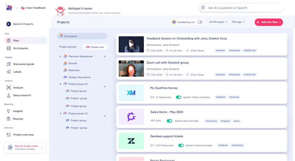Click the Analyze icon in sidebar

[9, 87]
